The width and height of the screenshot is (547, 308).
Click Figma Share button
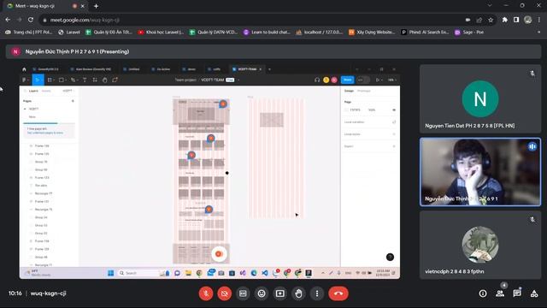pos(348,80)
